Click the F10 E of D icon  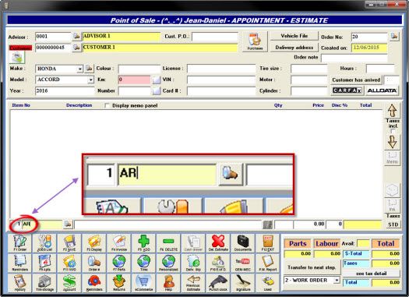pyautogui.click(x=218, y=263)
